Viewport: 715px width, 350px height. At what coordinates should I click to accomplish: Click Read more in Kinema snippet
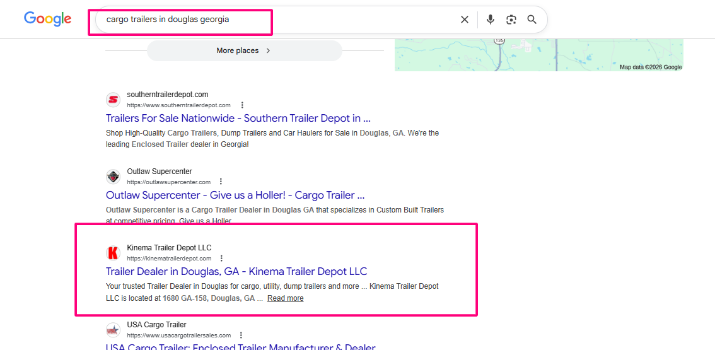click(x=286, y=298)
